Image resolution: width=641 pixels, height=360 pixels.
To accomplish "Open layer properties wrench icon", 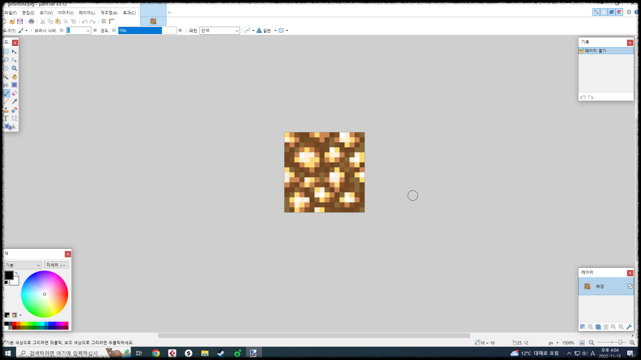I will [629, 327].
